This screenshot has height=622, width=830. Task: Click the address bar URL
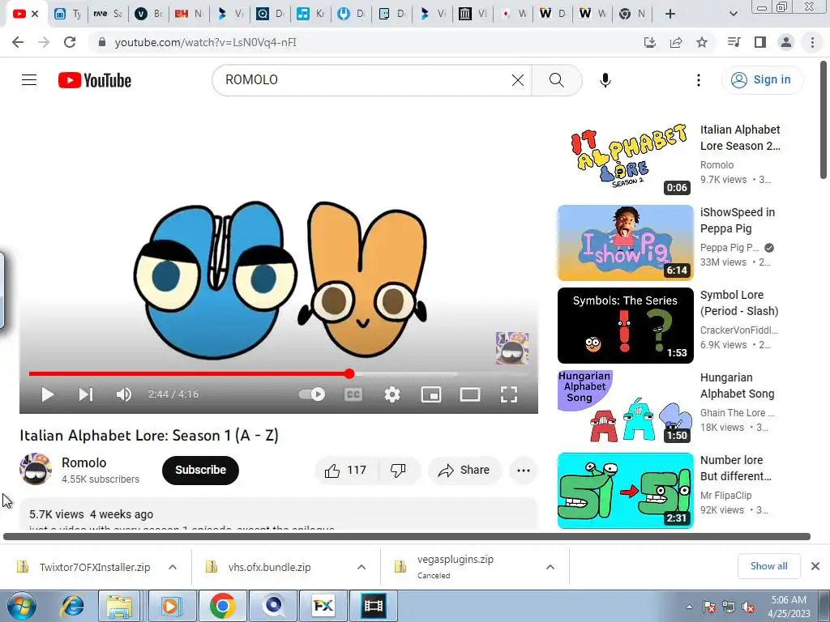click(205, 42)
